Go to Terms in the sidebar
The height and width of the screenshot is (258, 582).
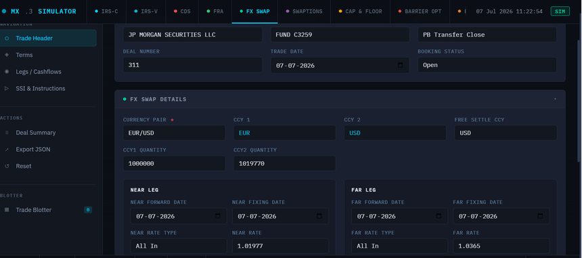[x=24, y=55]
